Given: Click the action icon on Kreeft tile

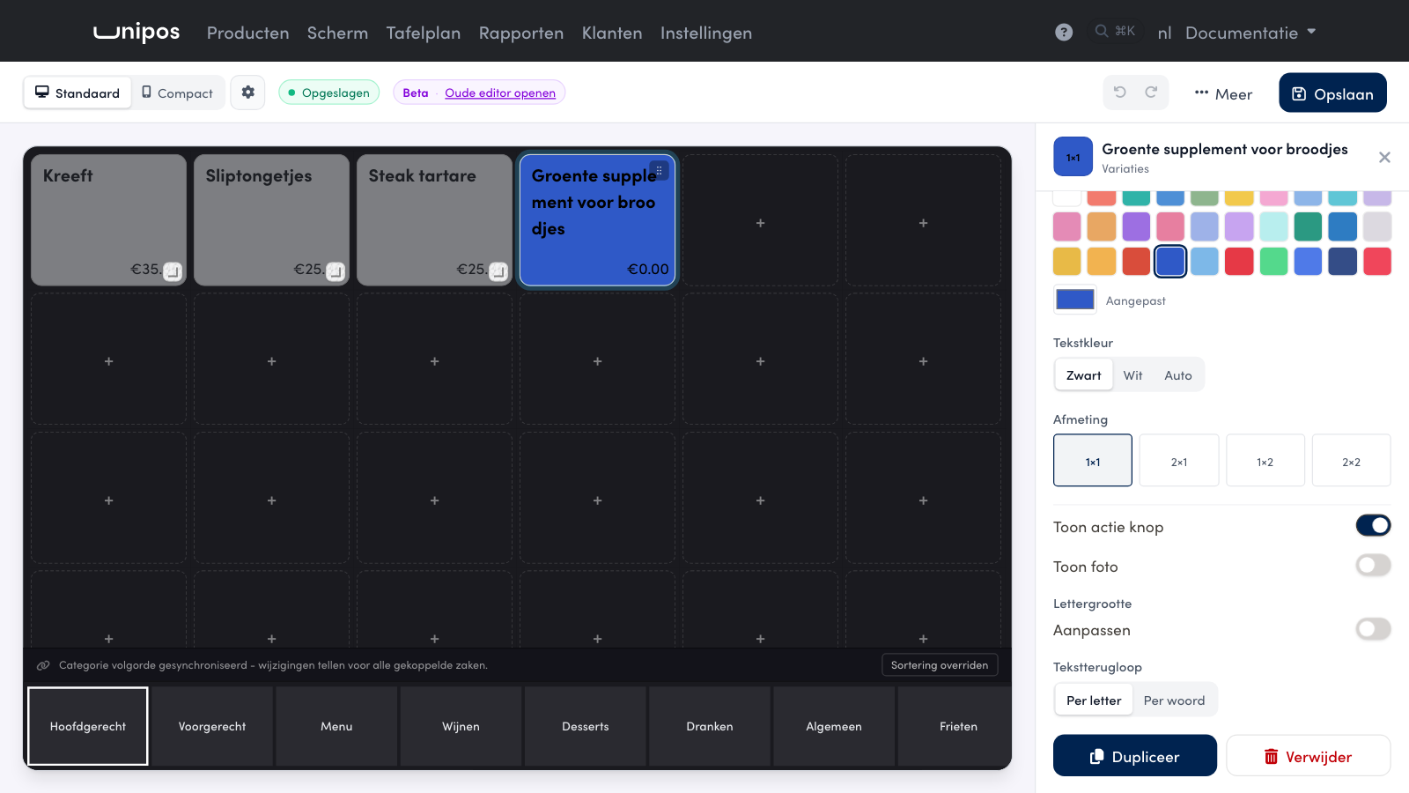Looking at the screenshot, I should click(173, 271).
